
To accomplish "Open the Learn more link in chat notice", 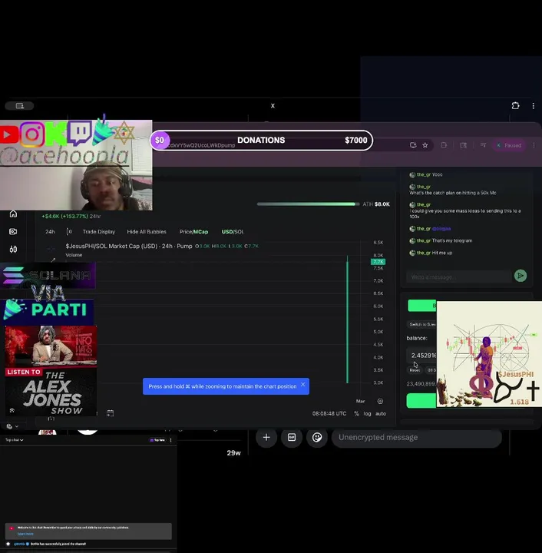I will [x=25, y=534].
